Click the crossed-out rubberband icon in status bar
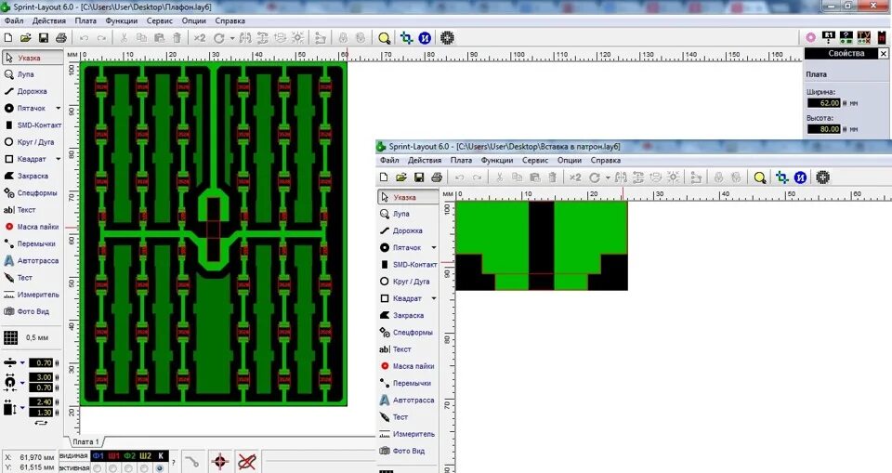This screenshot has height=473, width=892. [x=247, y=462]
